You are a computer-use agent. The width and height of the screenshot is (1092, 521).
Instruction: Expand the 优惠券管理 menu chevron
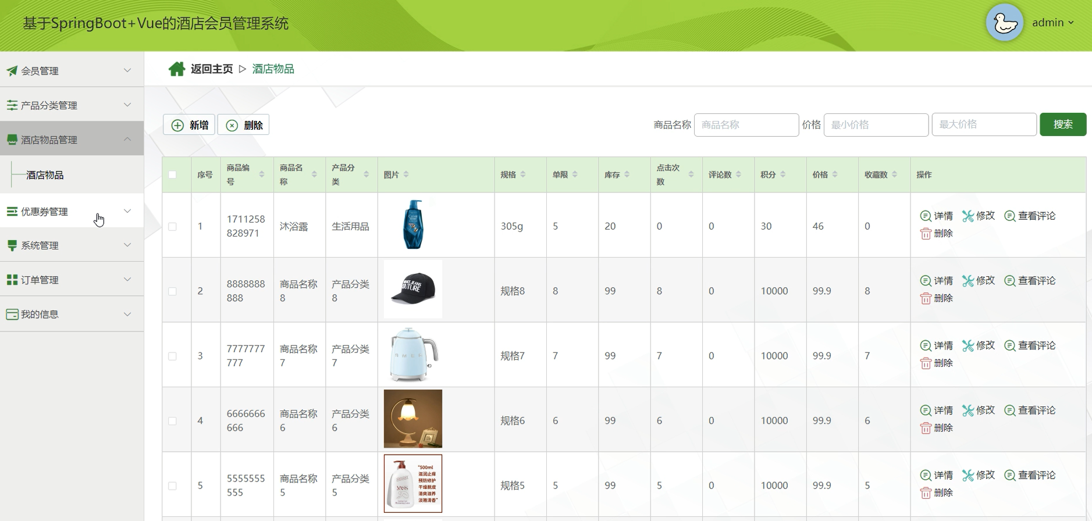pyautogui.click(x=127, y=211)
